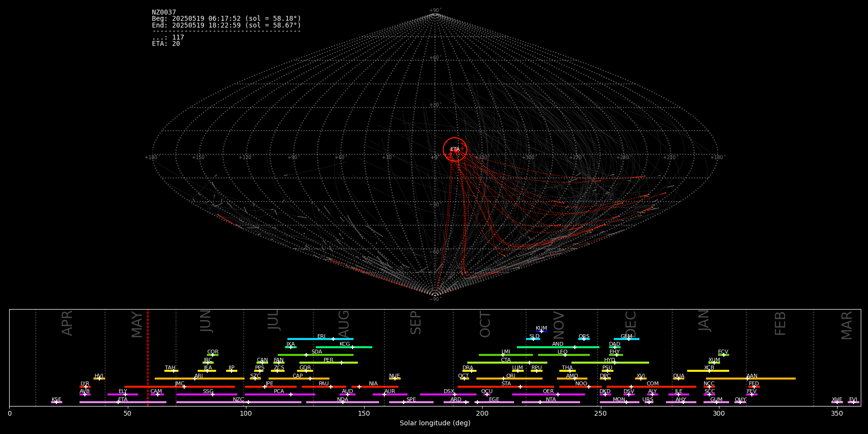The height and width of the screenshot is (434, 868).
Task: Click the LEO shower label
Action: tap(562, 352)
